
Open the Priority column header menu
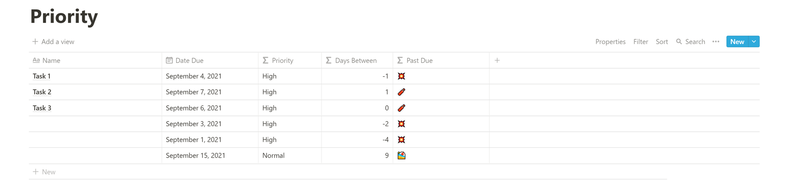(x=290, y=60)
